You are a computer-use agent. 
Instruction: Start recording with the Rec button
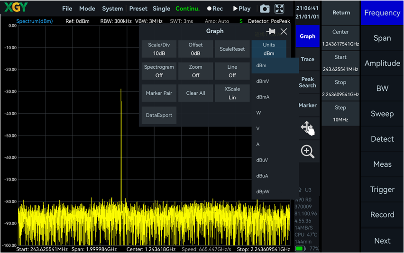click(215, 9)
